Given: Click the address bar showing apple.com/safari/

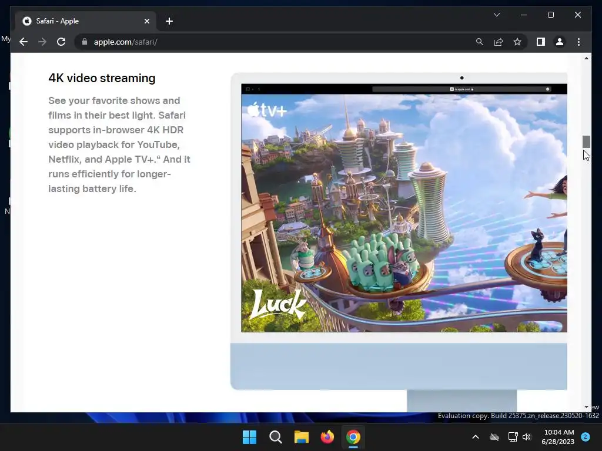Looking at the screenshot, I should coord(276,42).
